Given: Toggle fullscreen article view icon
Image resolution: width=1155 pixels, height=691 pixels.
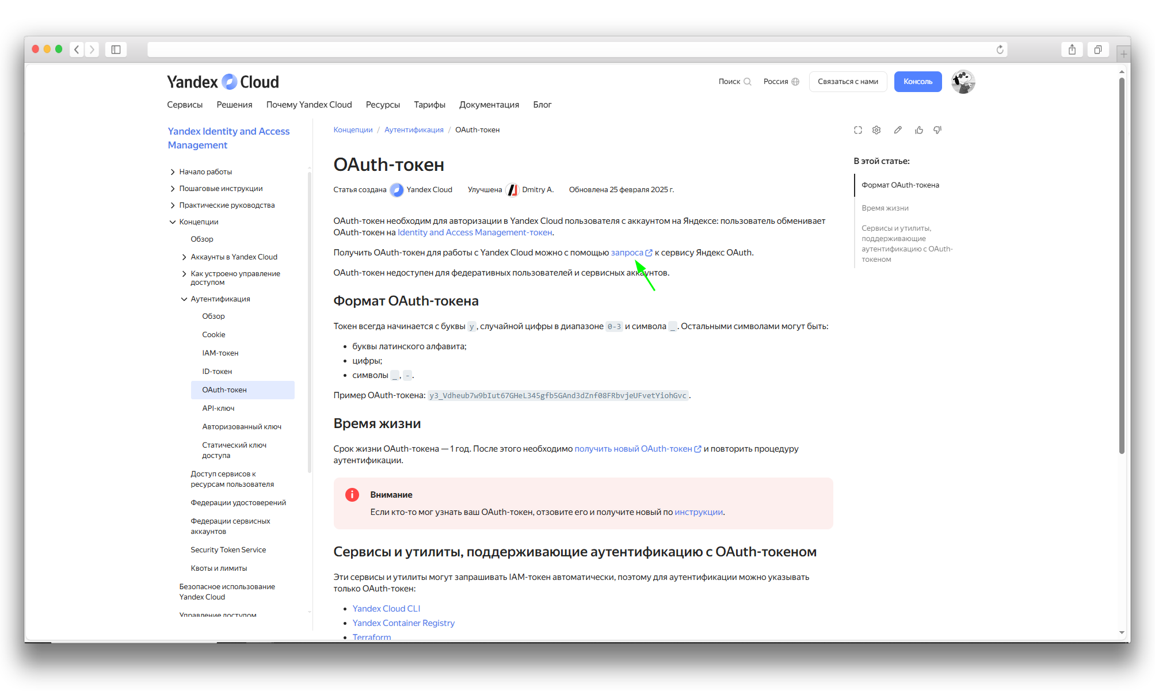Looking at the screenshot, I should click(x=858, y=130).
